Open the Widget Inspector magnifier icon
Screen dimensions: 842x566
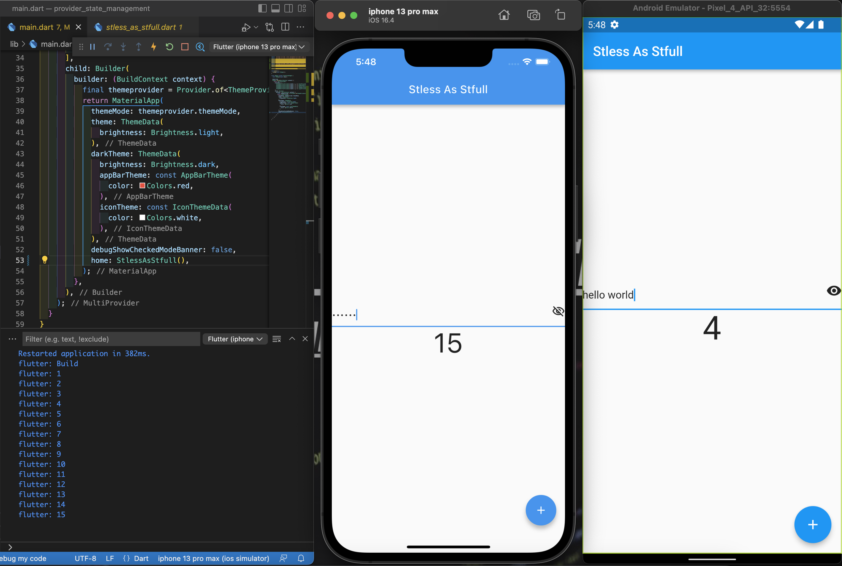[x=200, y=46]
